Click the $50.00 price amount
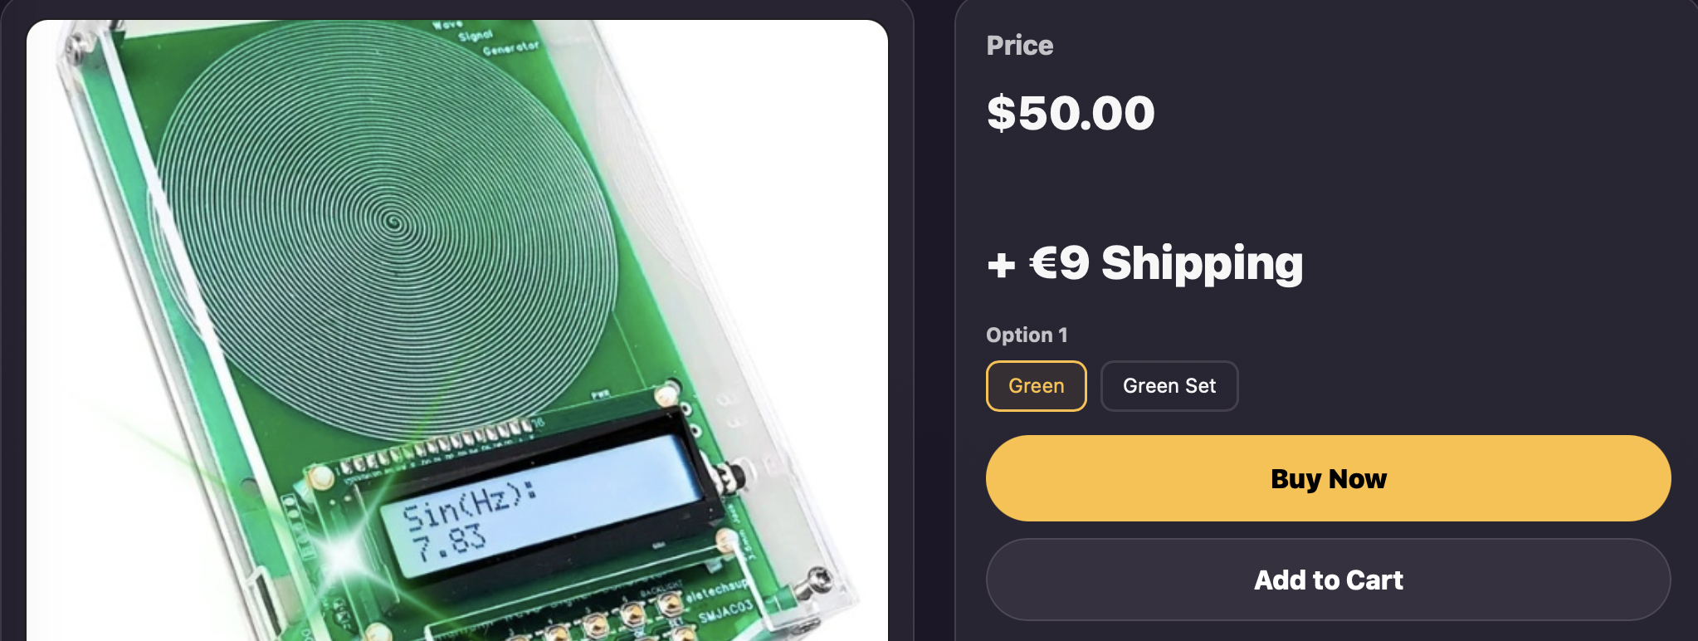Screen dimensions: 1698x641 [x=1071, y=113]
